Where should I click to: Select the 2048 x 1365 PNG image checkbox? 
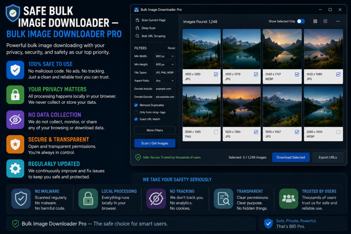[x=216, y=132]
